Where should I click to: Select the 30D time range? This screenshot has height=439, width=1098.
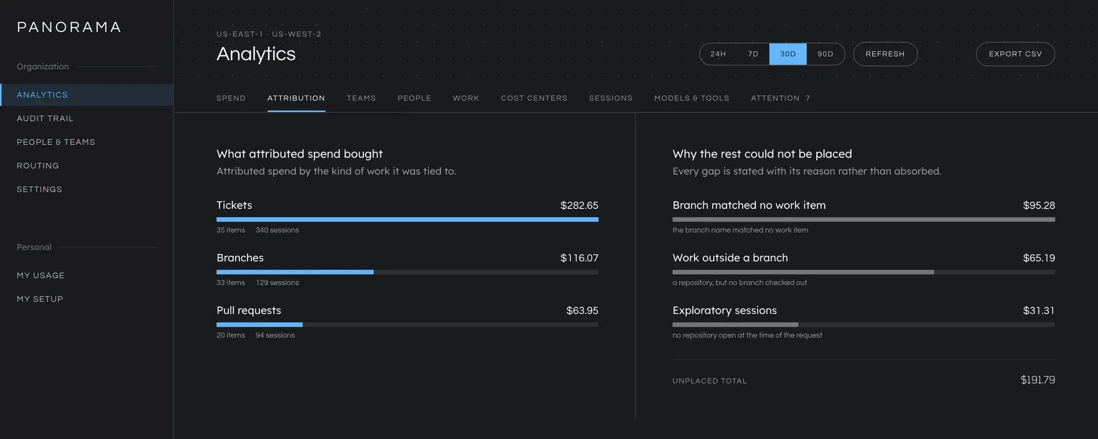(788, 54)
